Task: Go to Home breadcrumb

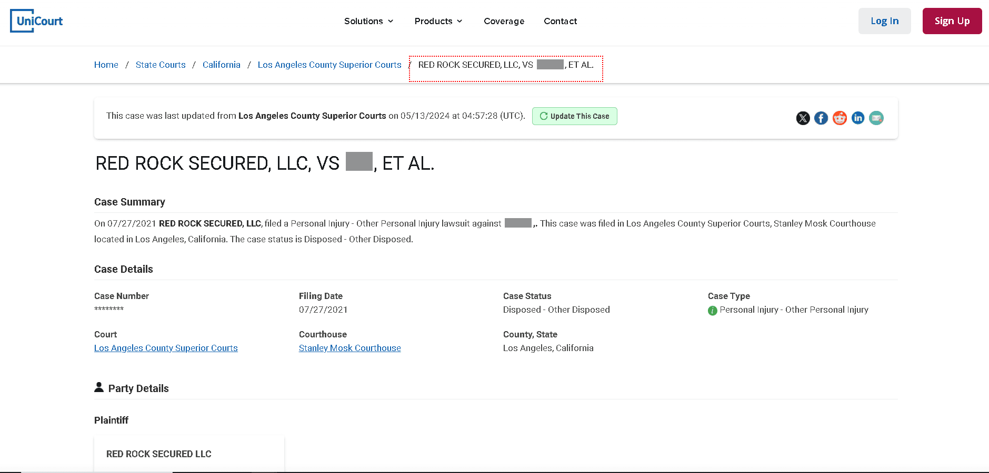Action: click(x=106, y=65)
